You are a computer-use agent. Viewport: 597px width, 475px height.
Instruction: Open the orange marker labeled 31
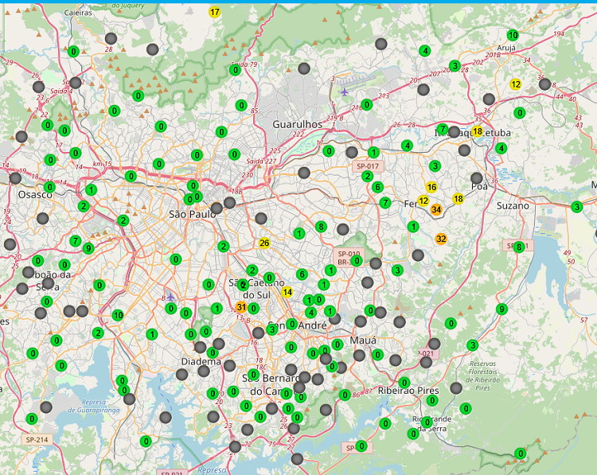pyautogui.click(x=241, y=307)
